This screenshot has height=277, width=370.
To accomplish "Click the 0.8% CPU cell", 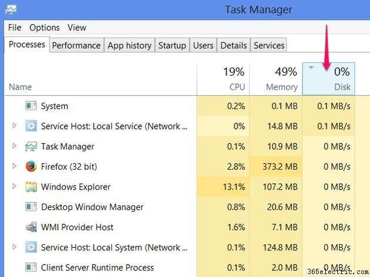I will tap(223, 207).
